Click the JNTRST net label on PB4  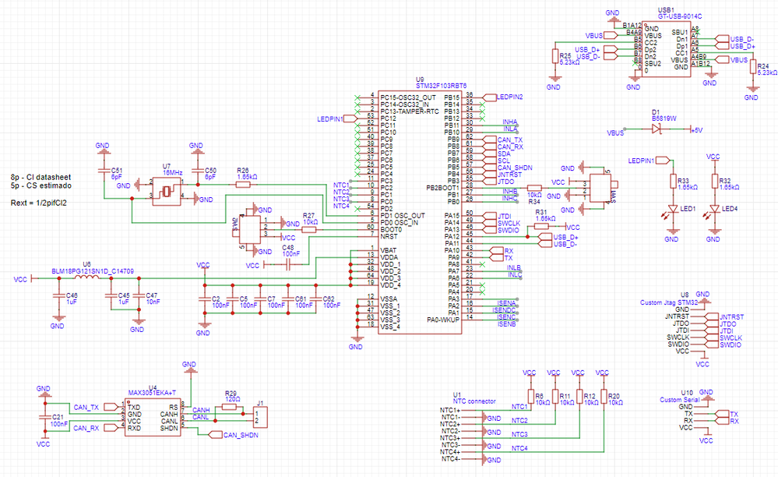tap(509, 175)
